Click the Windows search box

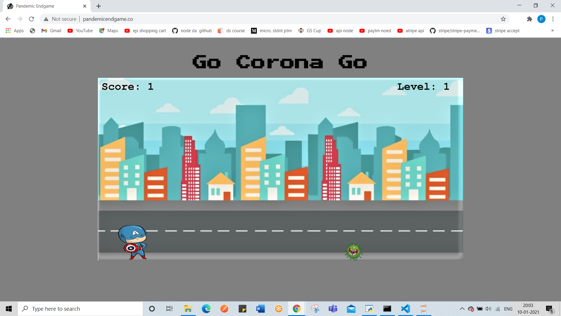point(80,309)
